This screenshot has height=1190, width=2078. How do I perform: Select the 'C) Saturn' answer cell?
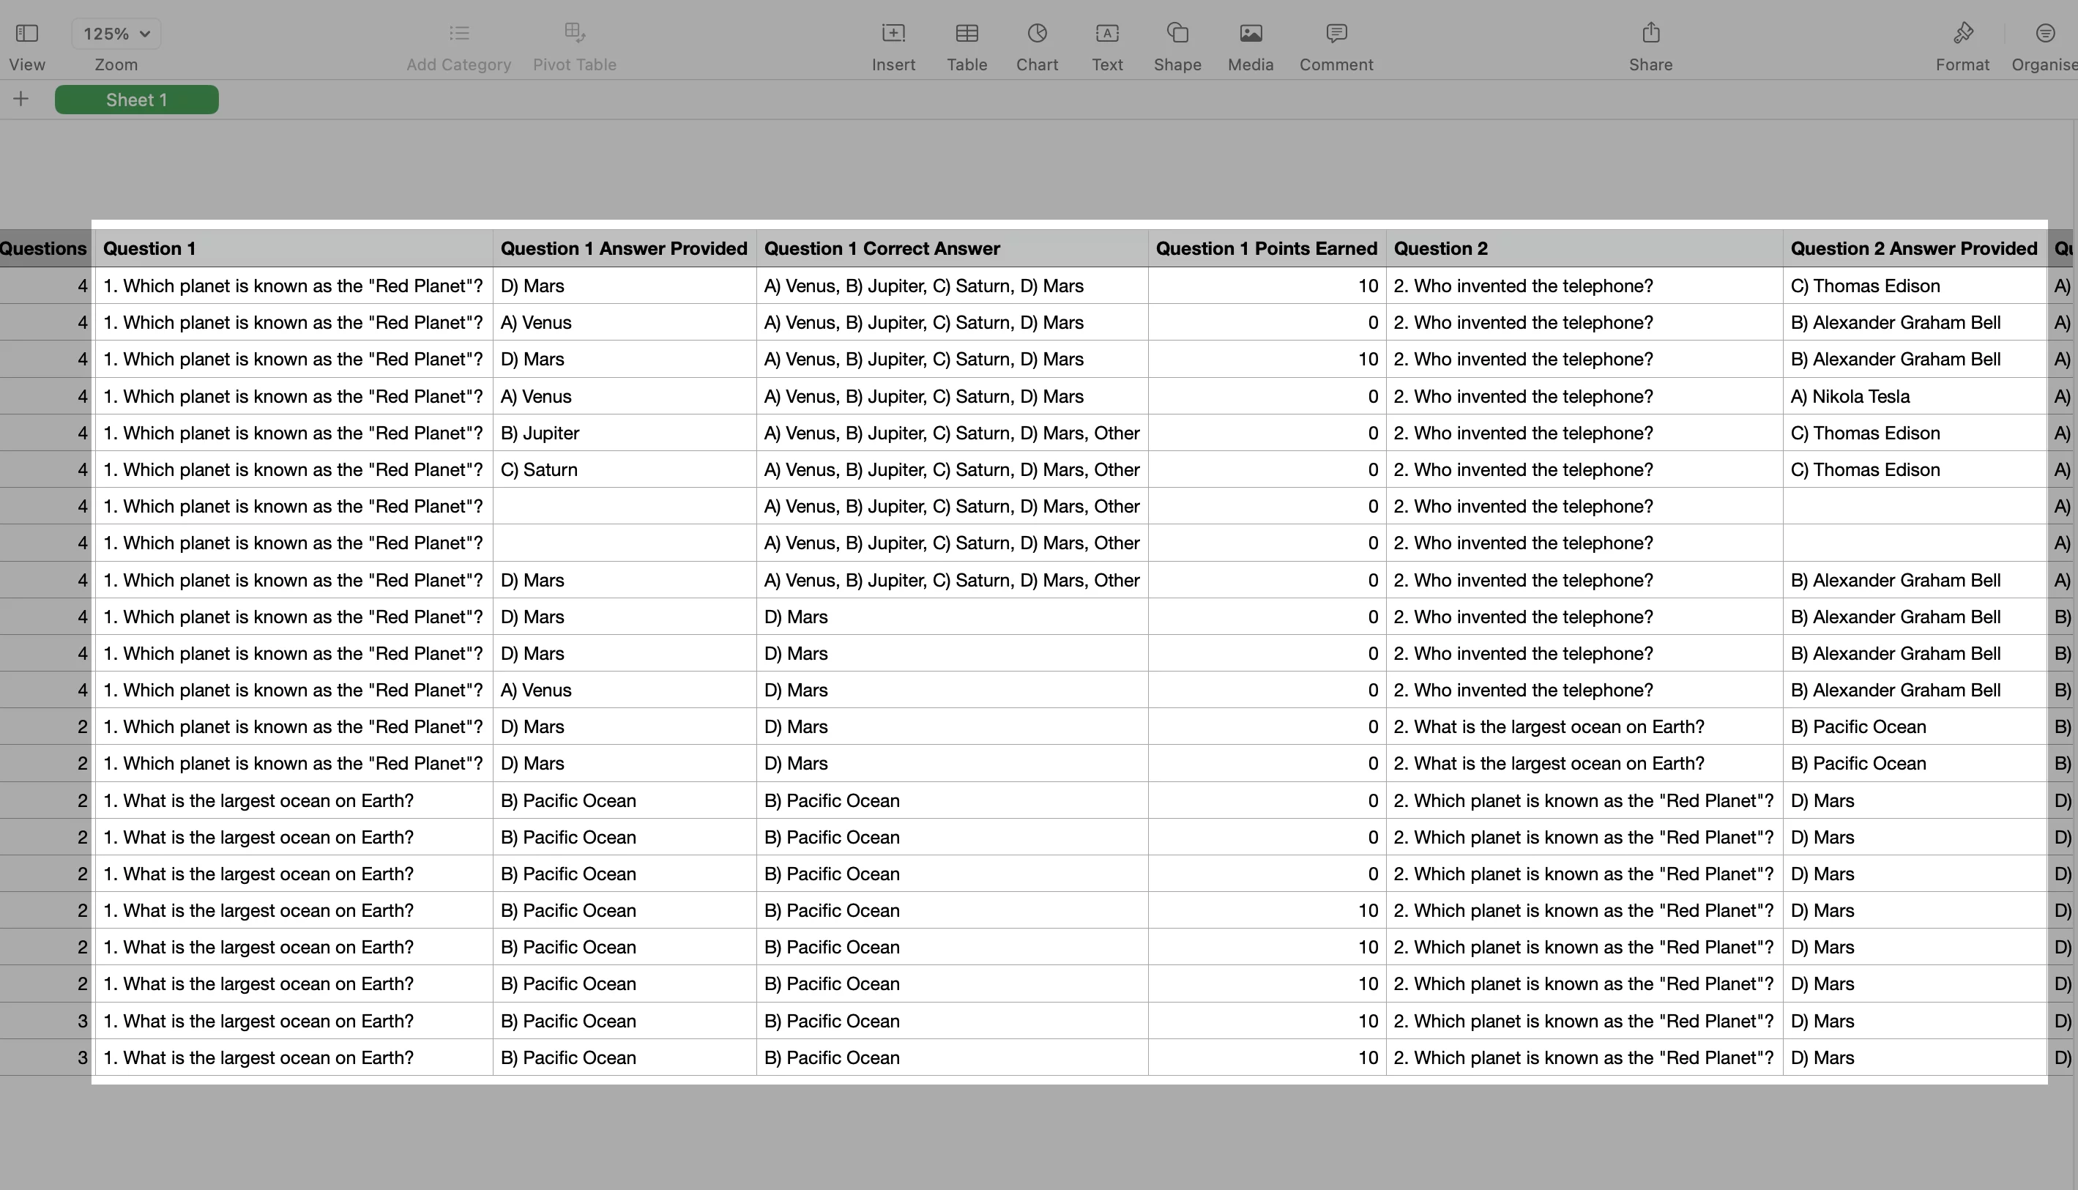(x=625, y=470)
